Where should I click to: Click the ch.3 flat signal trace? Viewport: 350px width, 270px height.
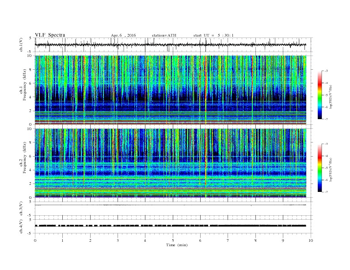[170, 205]
